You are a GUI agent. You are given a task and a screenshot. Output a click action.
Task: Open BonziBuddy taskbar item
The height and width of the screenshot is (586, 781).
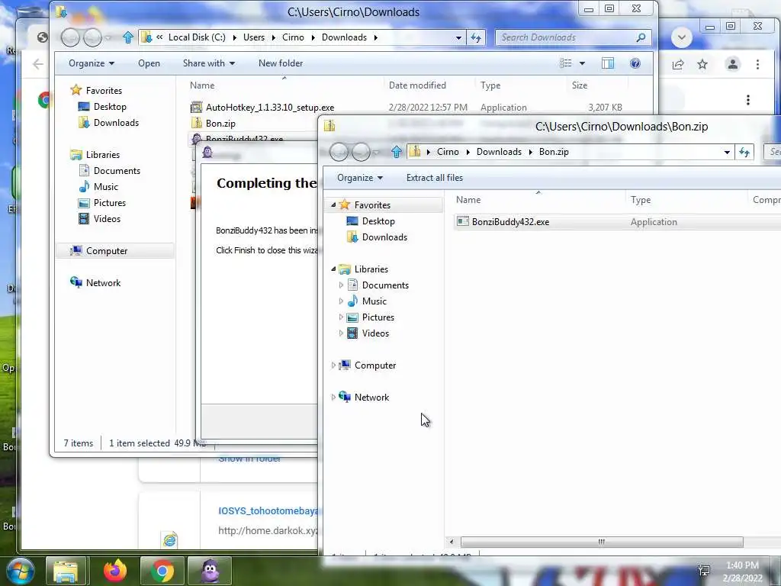coord(210,571)
